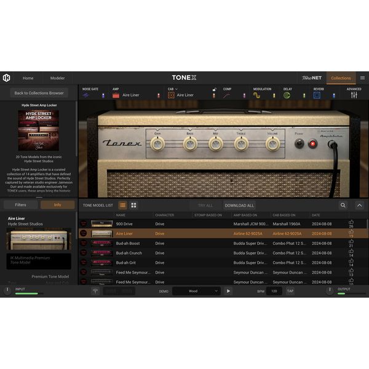Click Back to Collections Browser
This screenshot has width=369, height=369.
(x=39, y=93)
